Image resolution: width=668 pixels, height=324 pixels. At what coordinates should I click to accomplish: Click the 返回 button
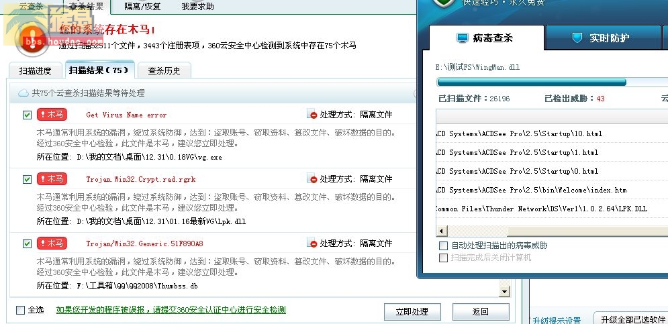pos(481,312)
